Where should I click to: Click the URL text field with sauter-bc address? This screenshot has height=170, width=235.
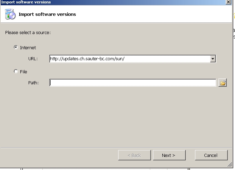[130, 59]
